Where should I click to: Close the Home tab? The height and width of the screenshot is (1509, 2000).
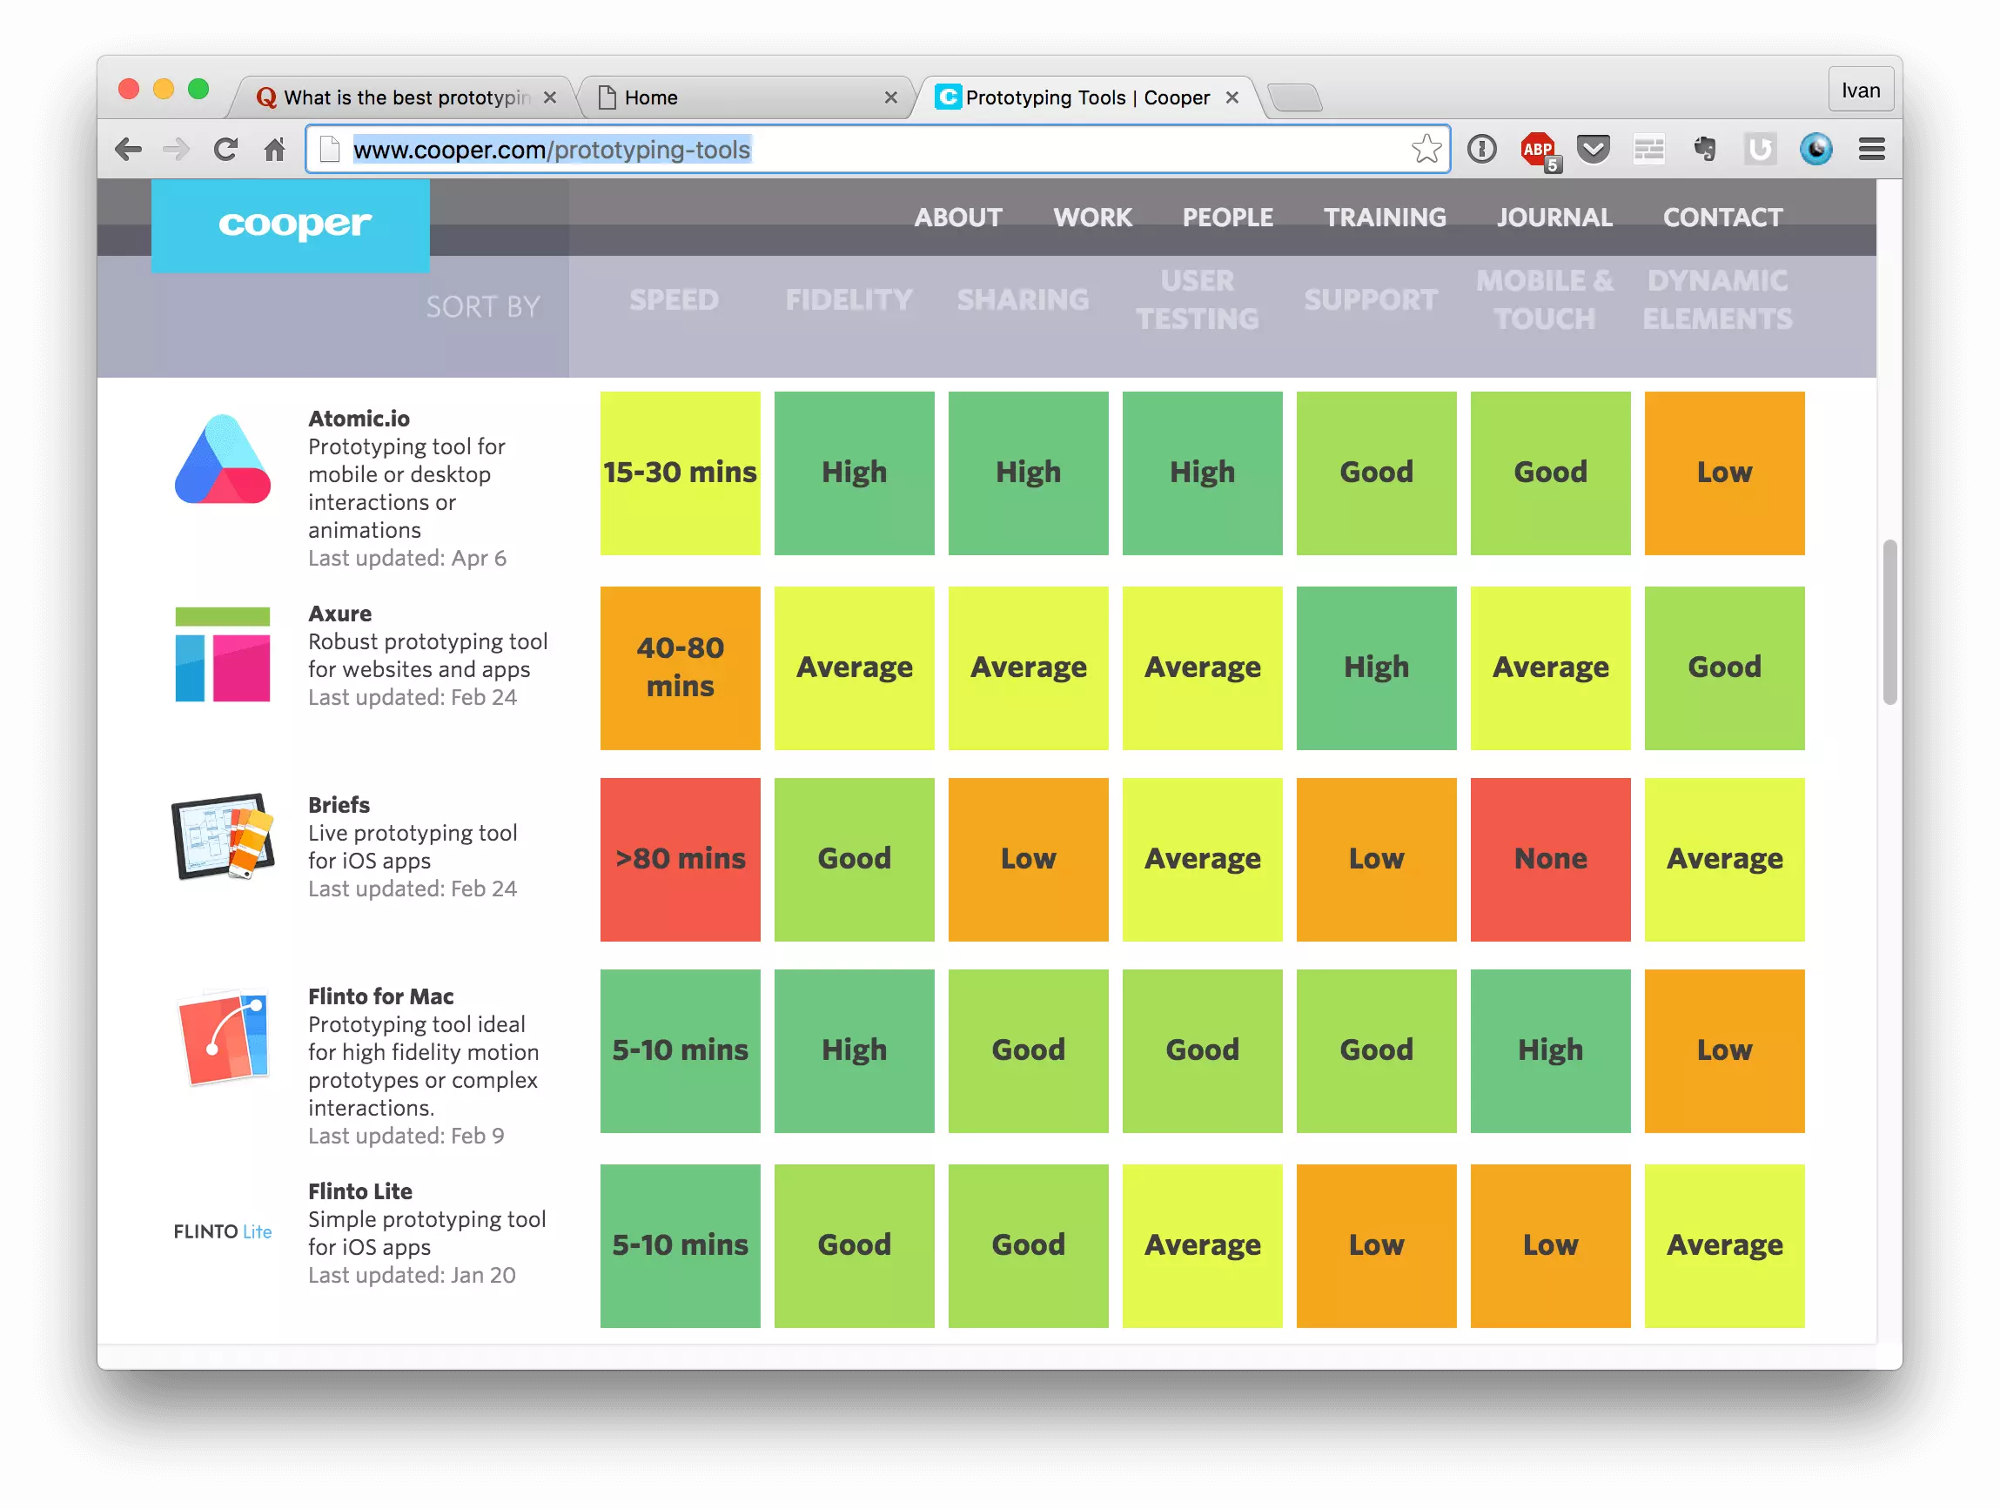pos(890,97)
